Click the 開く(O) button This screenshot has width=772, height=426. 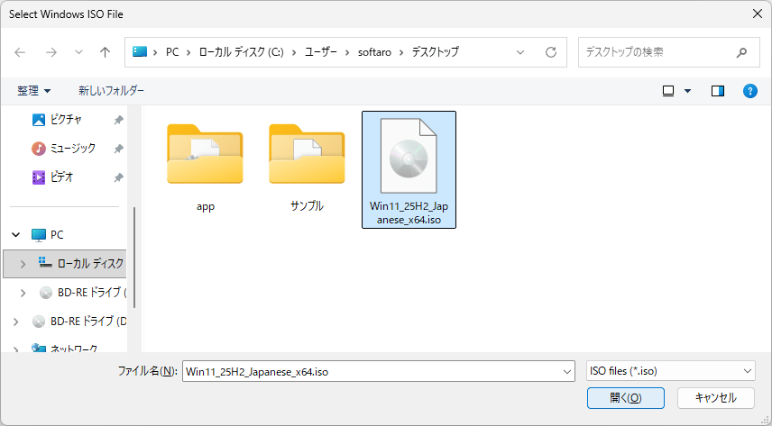tap(625, 397)
